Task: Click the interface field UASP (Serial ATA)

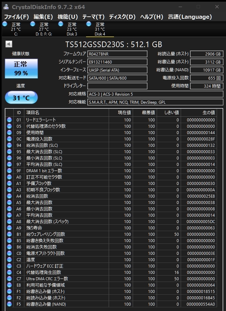Action: coord(117,70)
